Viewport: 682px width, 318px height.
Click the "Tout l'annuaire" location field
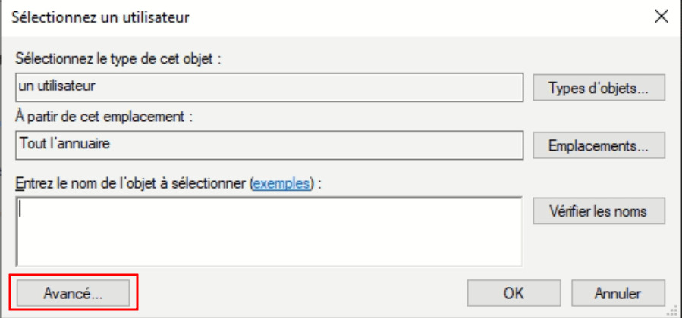[269, 143]
